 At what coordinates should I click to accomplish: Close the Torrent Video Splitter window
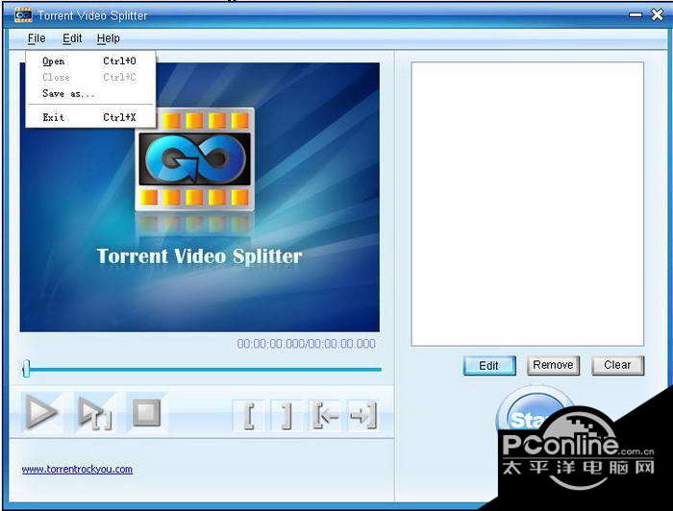click(x=657, y=15)
